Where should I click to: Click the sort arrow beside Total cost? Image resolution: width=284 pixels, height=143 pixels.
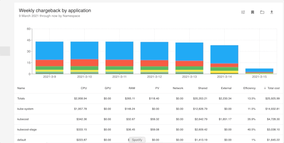click(265, 88)
